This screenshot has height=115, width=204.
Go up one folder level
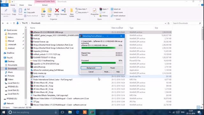click(x=14, y=23)
